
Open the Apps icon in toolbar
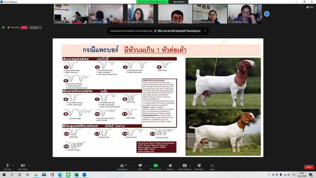point(212,166)
